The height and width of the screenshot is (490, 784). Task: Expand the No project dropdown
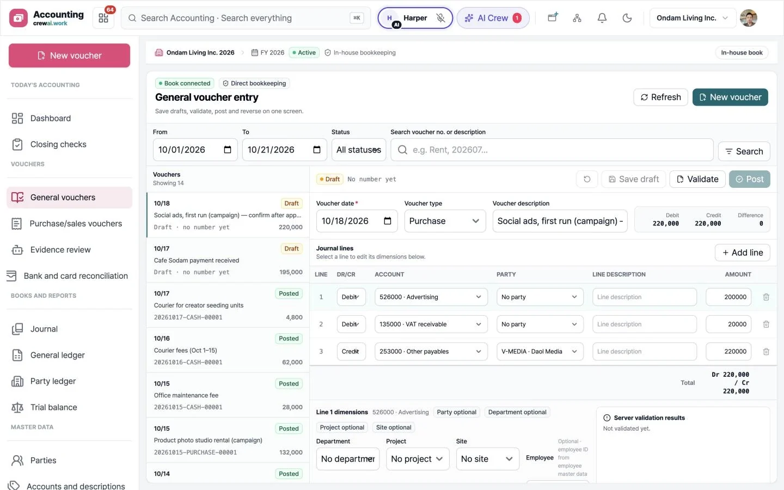pos(418,459)
